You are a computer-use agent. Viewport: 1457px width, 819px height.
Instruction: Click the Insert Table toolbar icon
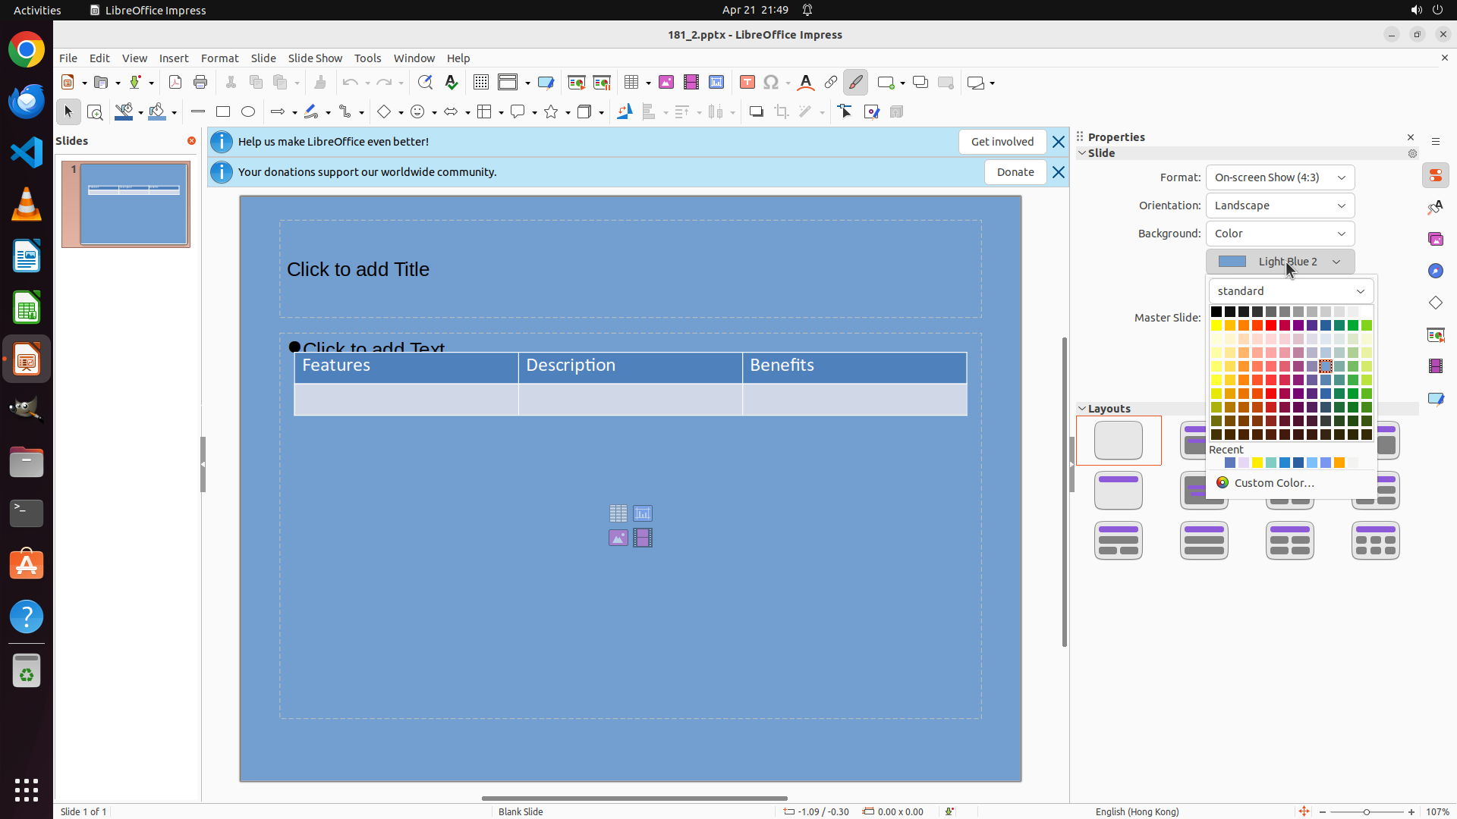(x=631, y=83)
